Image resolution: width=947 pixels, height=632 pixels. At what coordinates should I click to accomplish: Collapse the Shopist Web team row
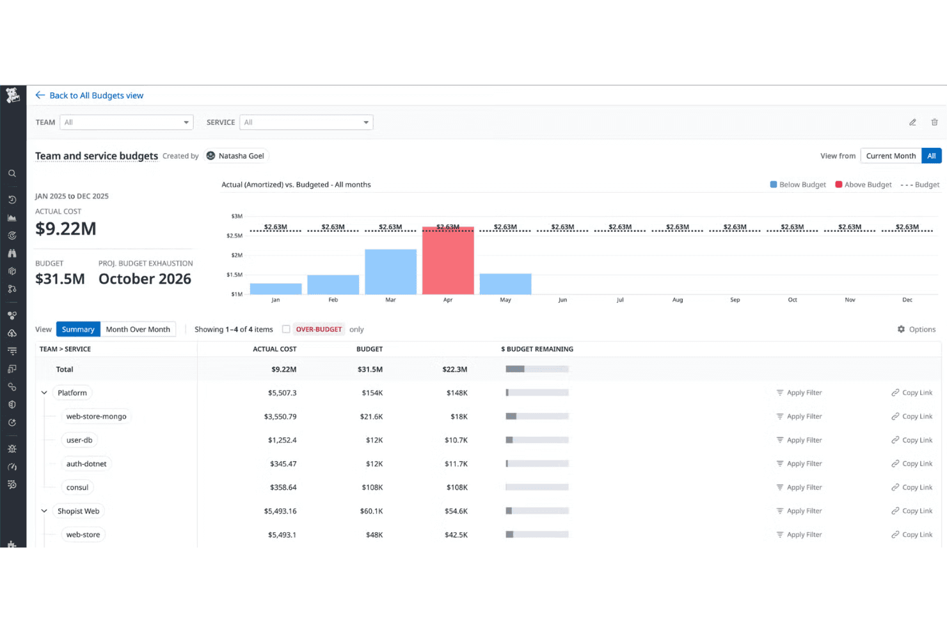pyautogui.click(x=44, y=511)
